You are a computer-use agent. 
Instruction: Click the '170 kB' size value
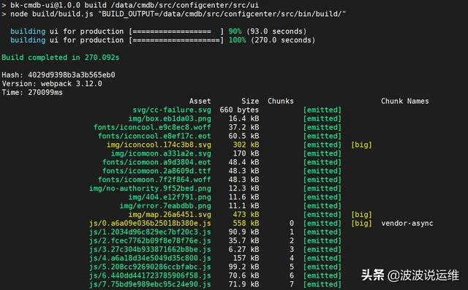click(246, 153)
